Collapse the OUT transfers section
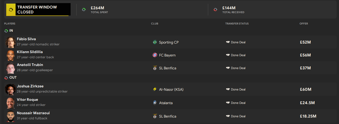Screen dimensions: 339x124 [x=6, y=78]
